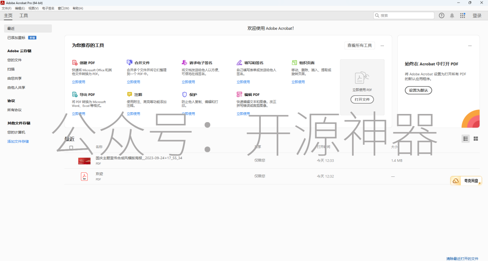Open more options on recommended tools card
The height and width of the screenshot is (261, 488).
point(382,46)
